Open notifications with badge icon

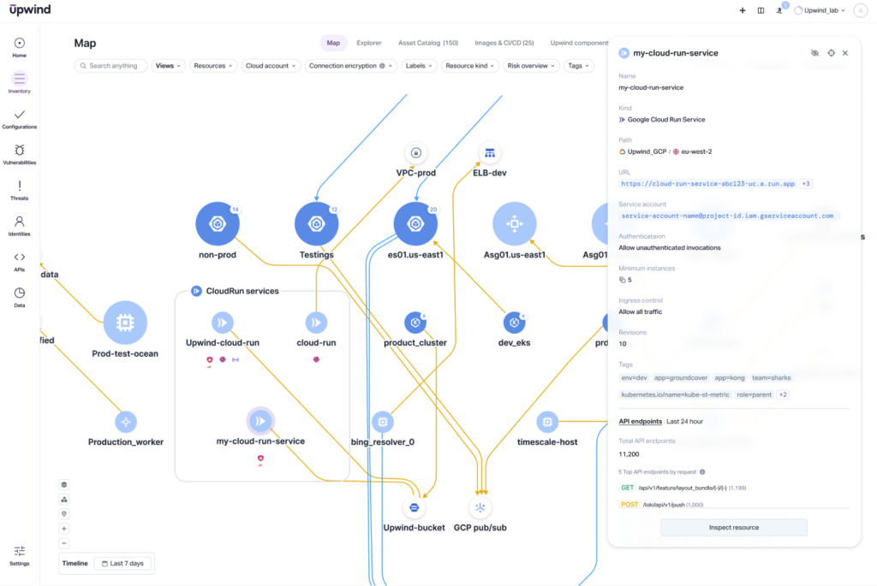click(x=779, y=9)
